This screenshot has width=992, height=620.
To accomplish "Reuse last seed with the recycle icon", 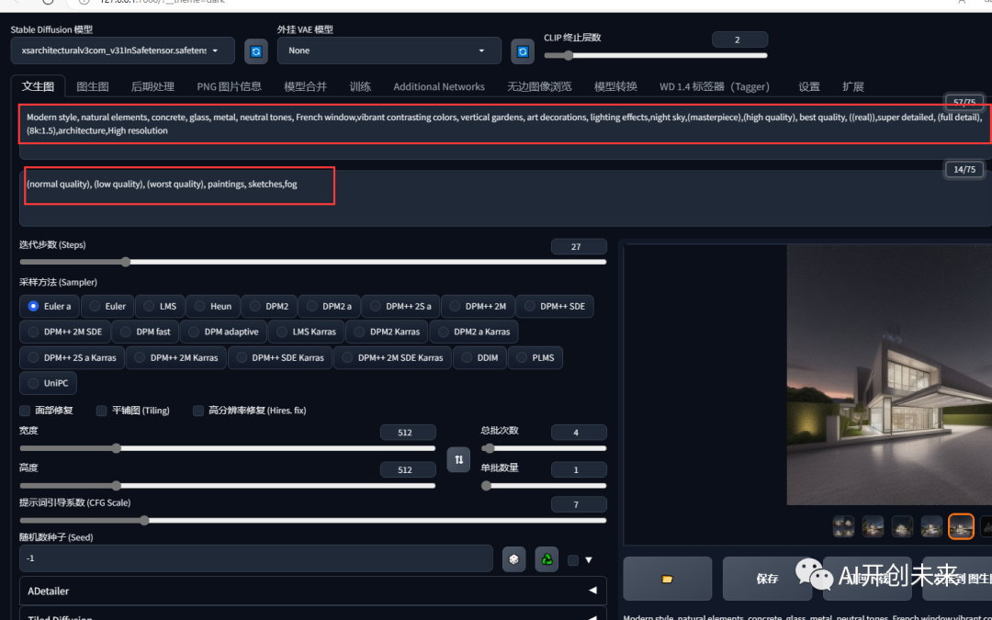I will pos(547,559).
